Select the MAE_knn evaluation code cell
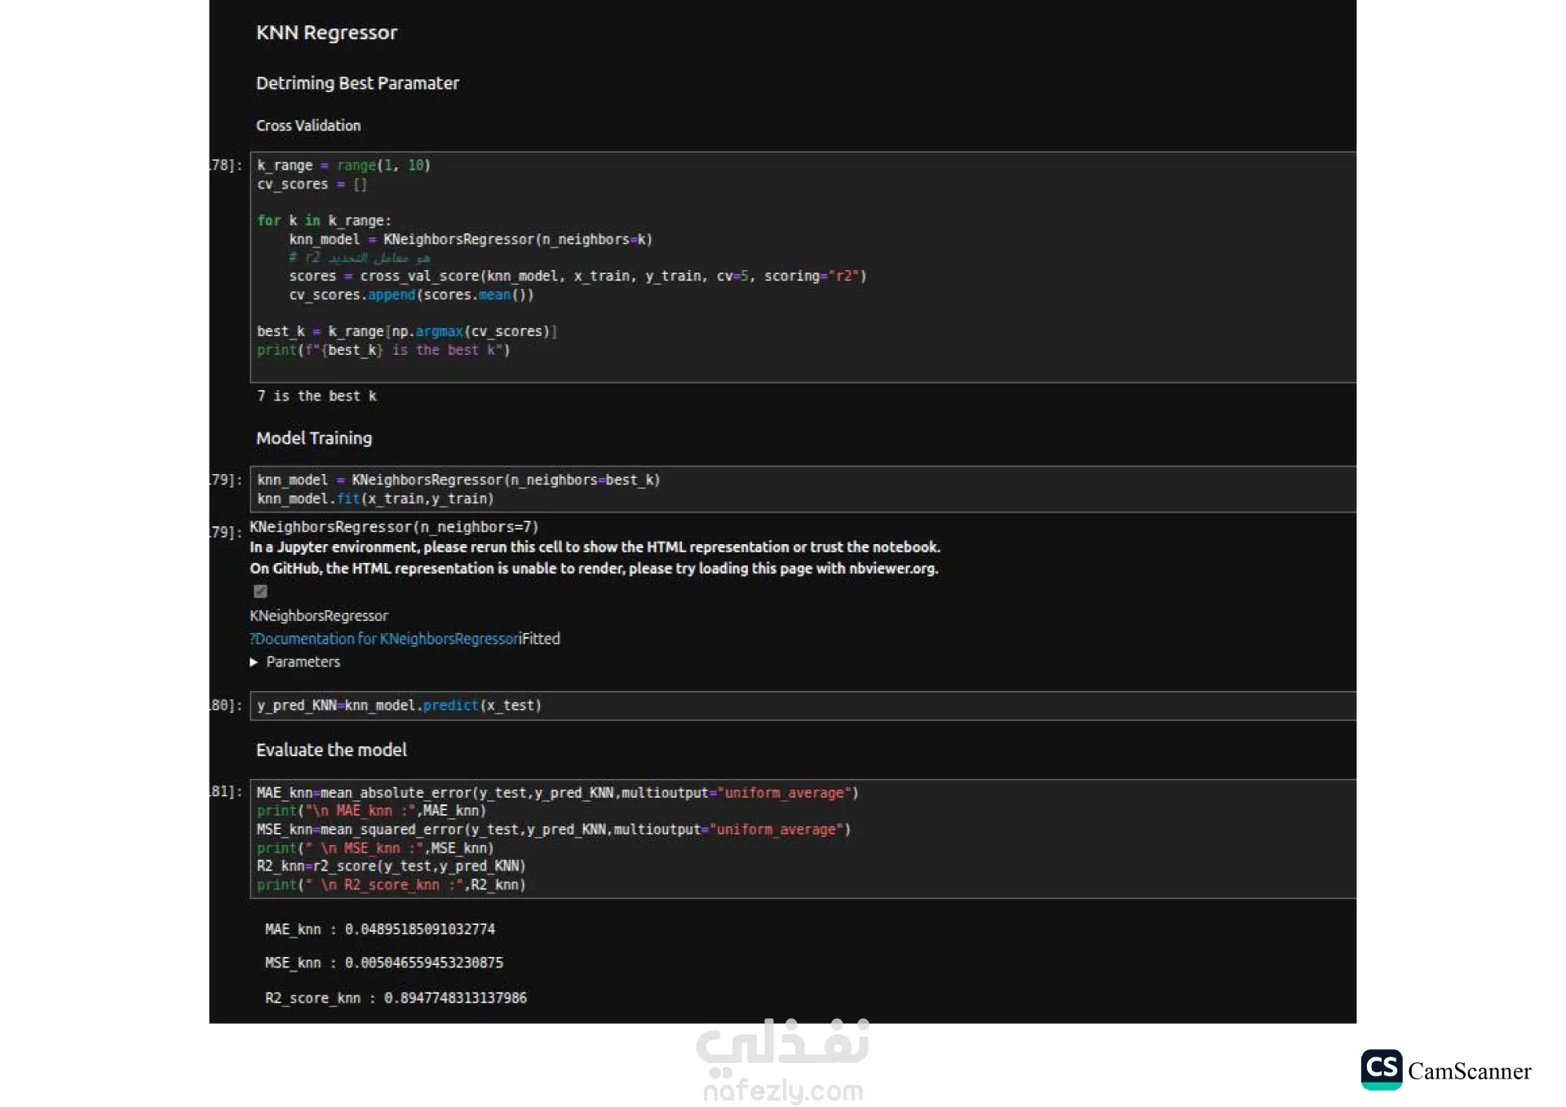The width and height of the screenshot is (1566, 1107). click(803, 839)
